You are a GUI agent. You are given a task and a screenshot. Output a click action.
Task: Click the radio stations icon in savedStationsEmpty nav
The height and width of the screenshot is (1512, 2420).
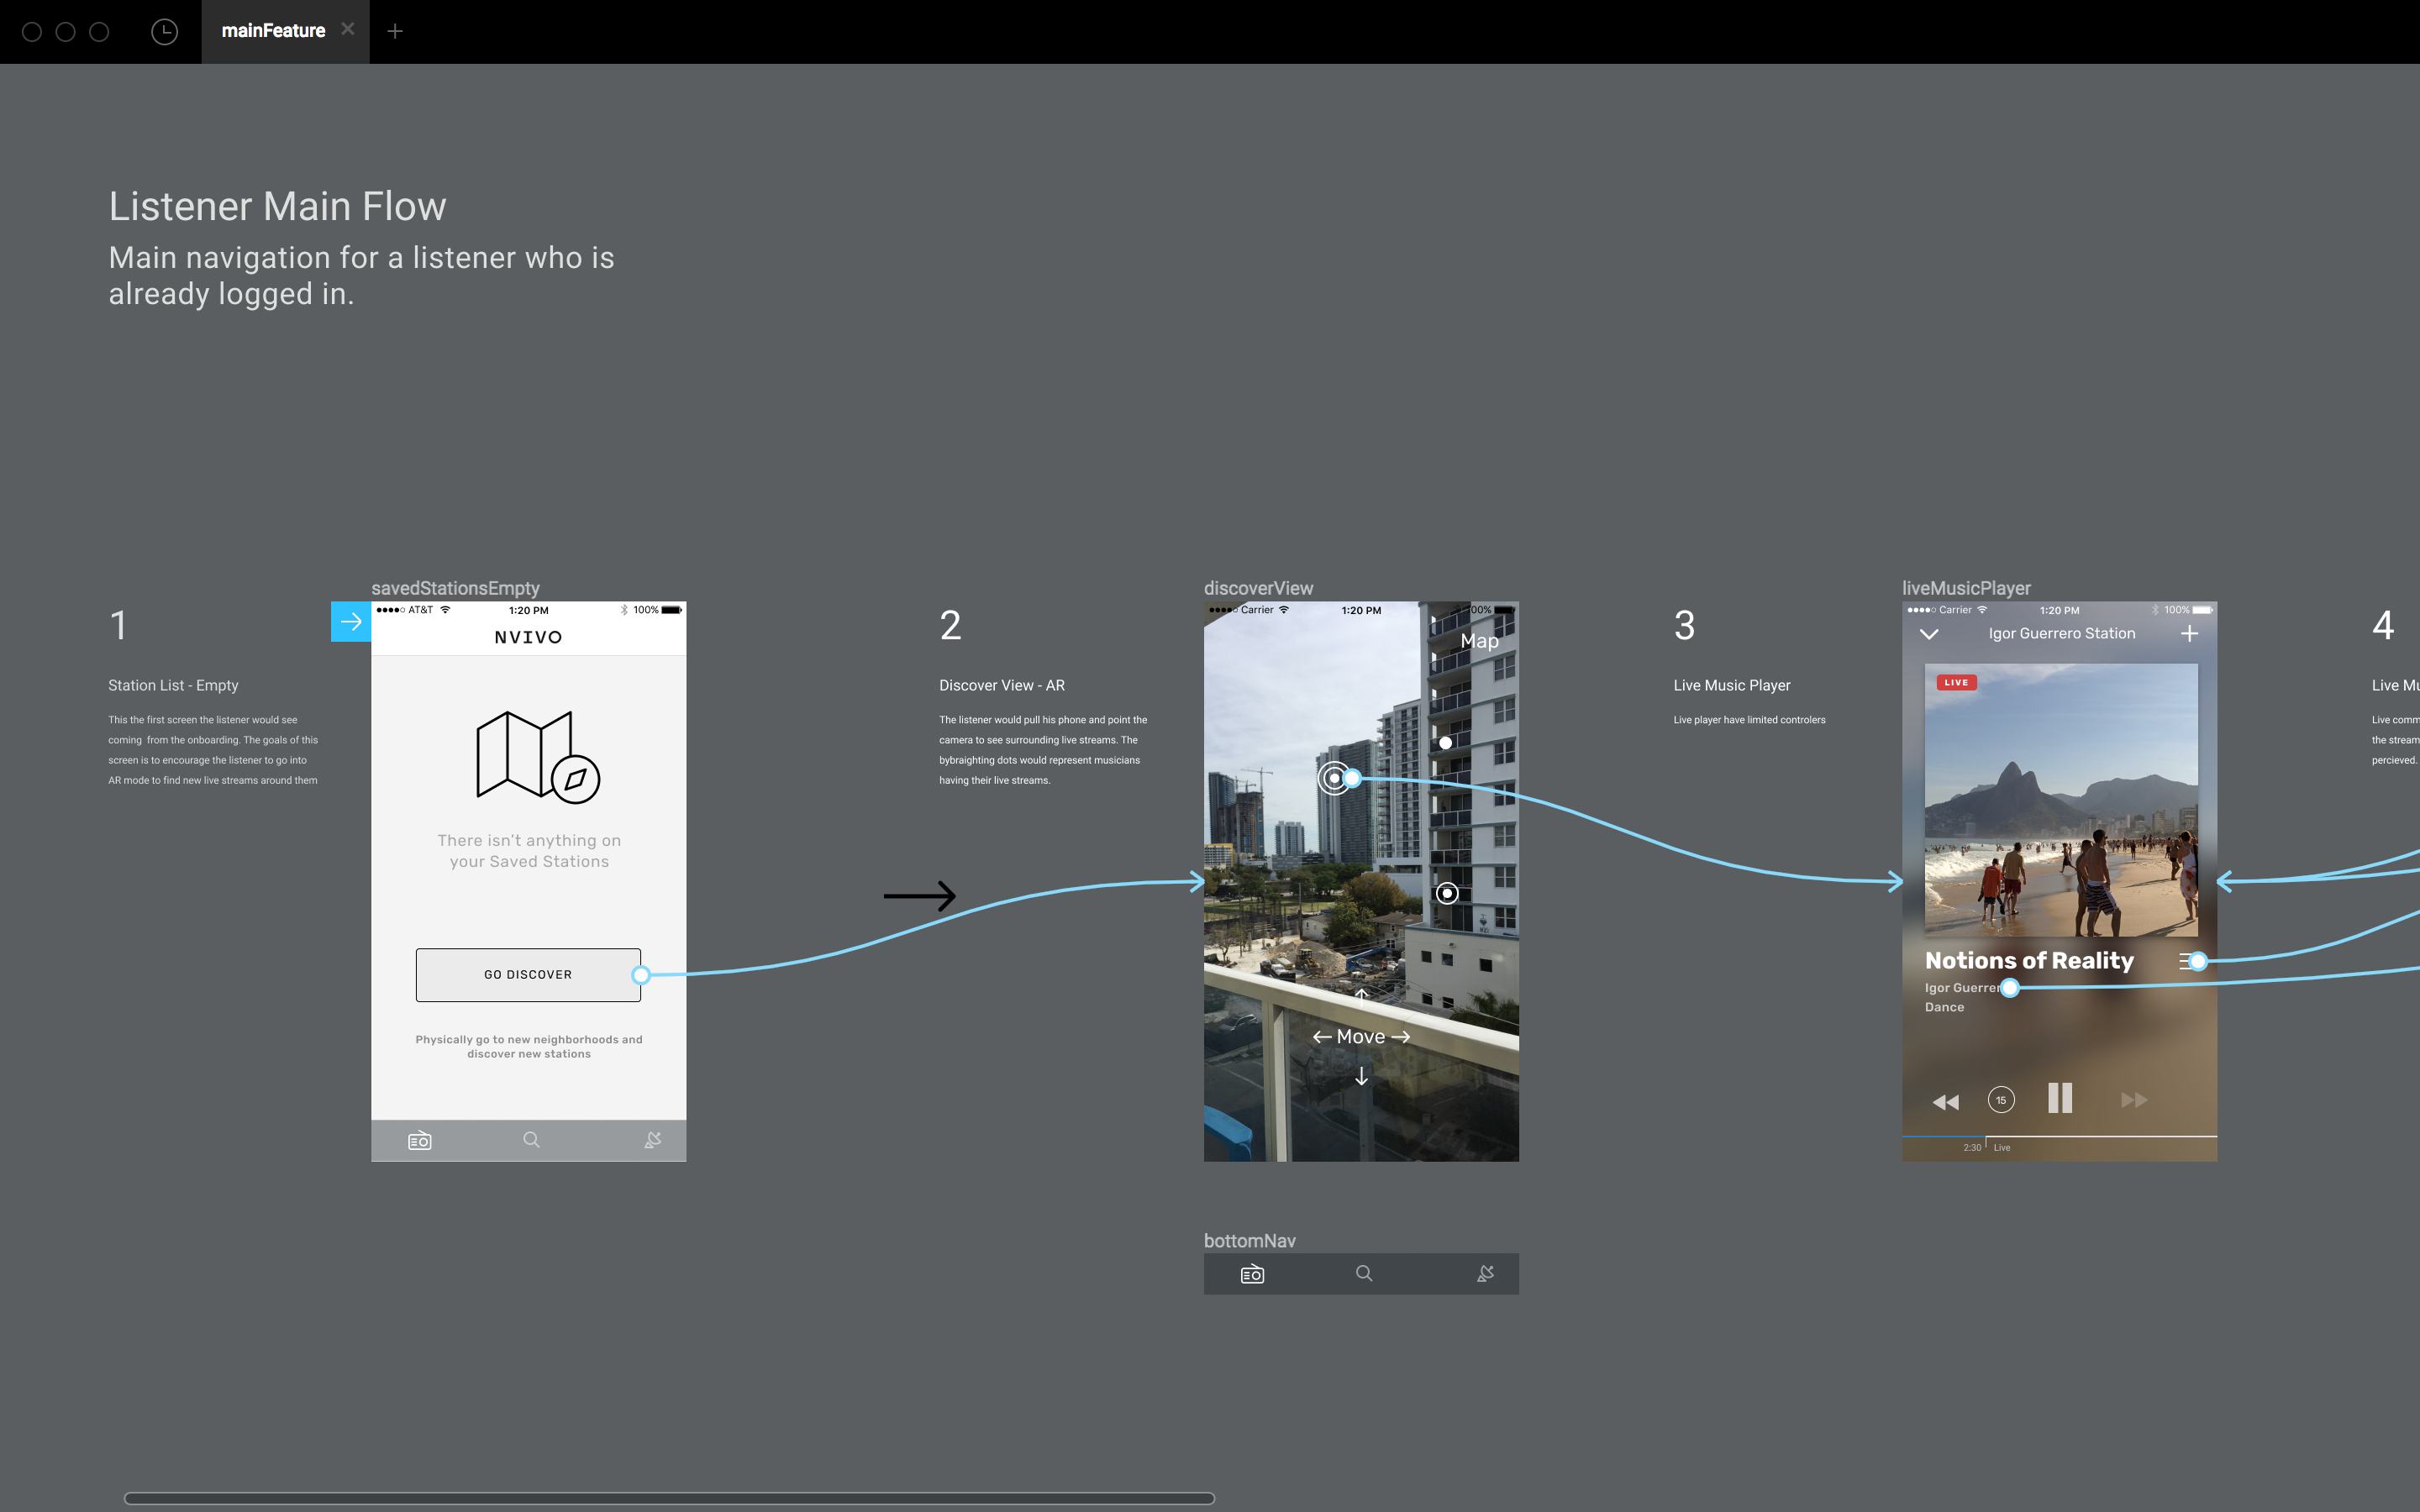pos(420,1140)
